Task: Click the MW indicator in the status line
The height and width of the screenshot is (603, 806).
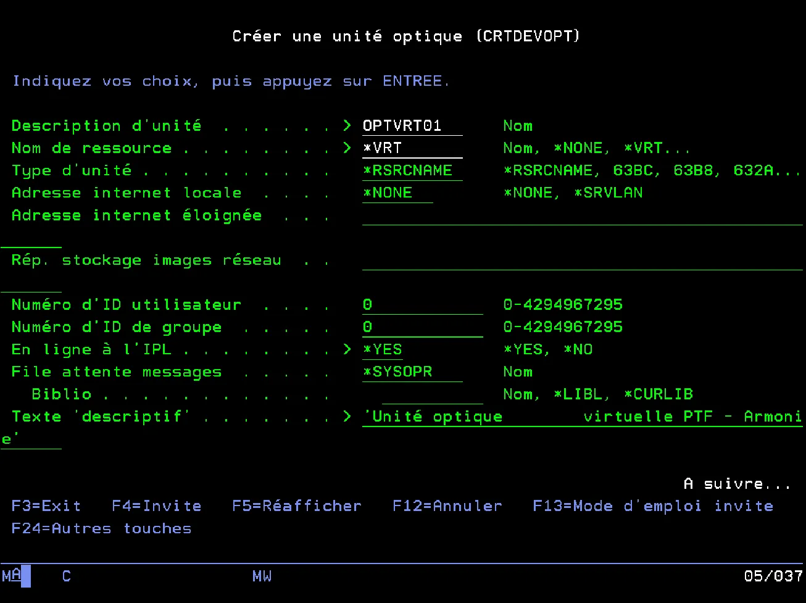Action: pyautogui.click(x=262, y=576)
